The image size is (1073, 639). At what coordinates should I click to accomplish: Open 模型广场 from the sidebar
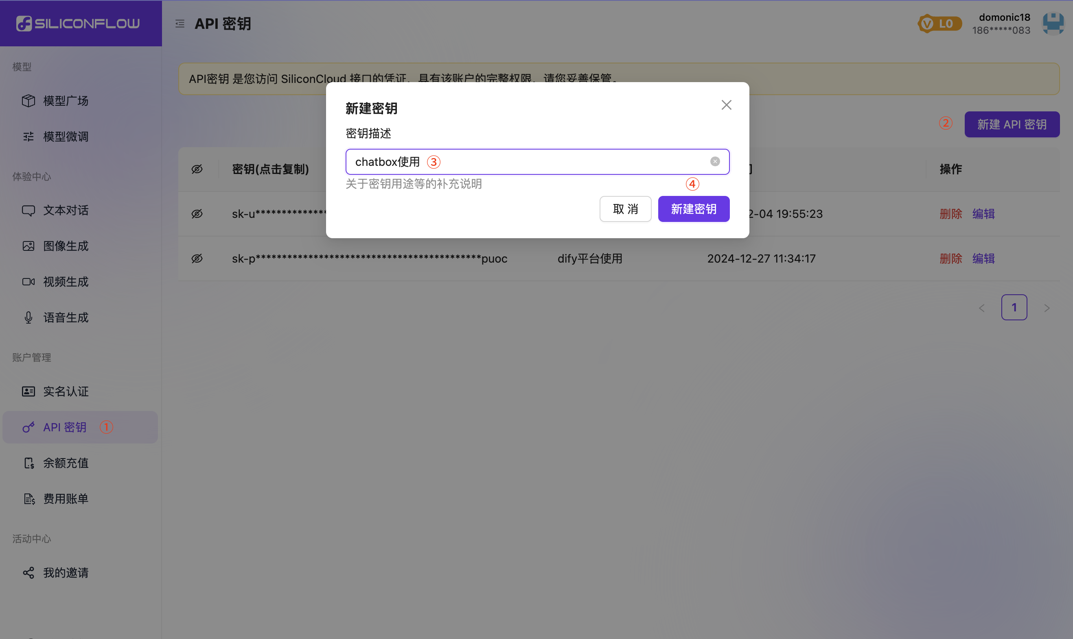click(66, 101)
